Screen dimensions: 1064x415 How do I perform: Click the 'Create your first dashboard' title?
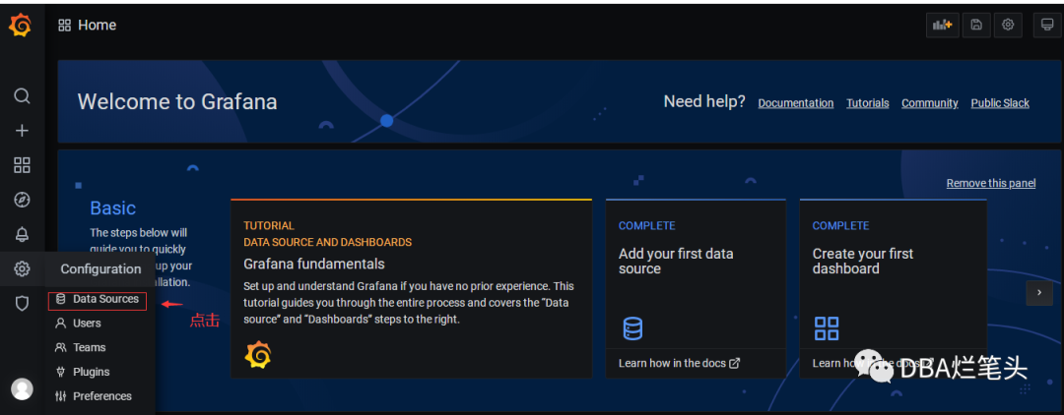pyautogui.click(x=862, y=262)
